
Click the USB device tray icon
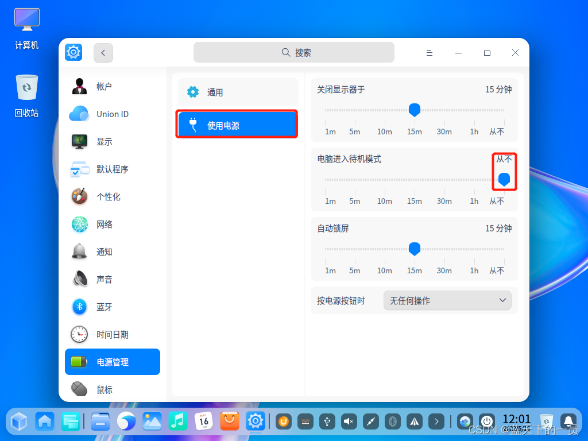pyautogui.click(x=327, y=422)
